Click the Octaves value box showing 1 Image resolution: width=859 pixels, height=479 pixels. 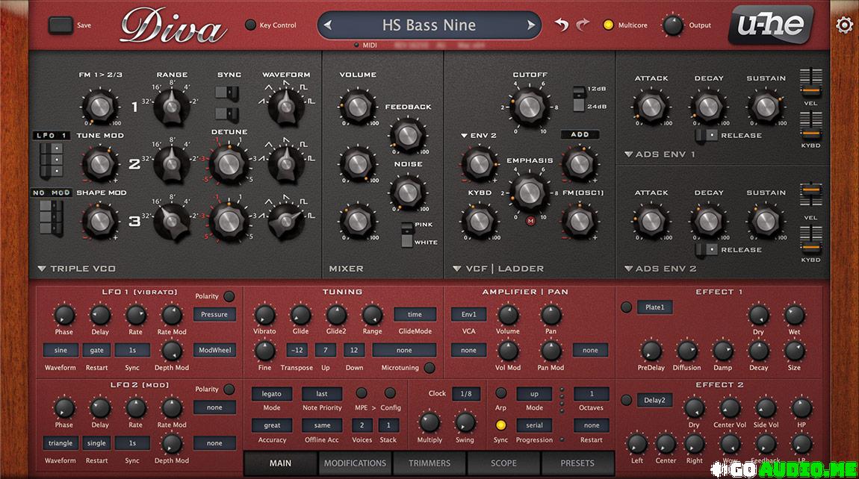591,394
